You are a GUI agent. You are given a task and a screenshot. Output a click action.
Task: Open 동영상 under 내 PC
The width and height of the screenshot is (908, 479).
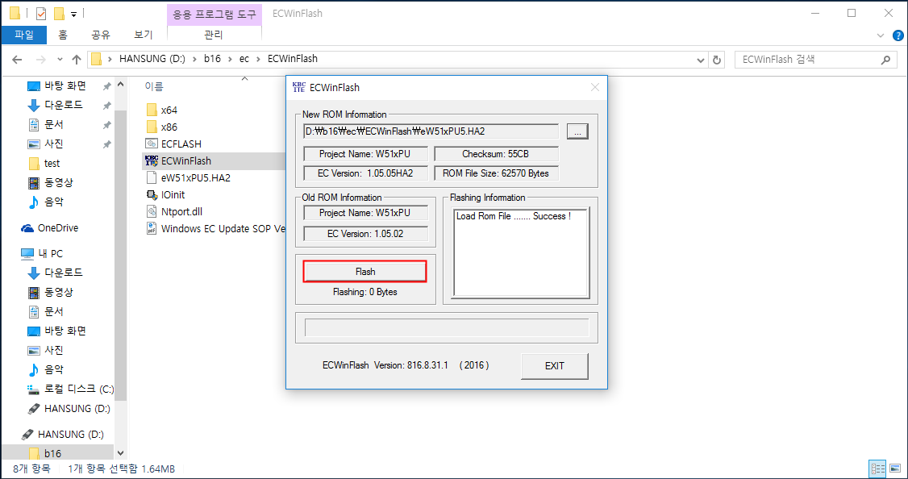(x=59, y=292)
